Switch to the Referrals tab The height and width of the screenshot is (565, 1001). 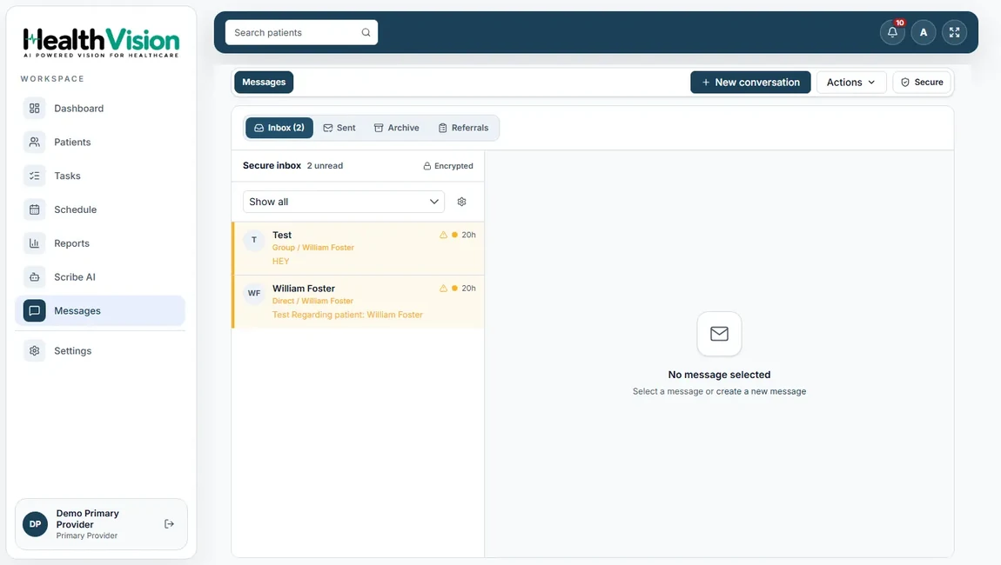pos(463,128)
